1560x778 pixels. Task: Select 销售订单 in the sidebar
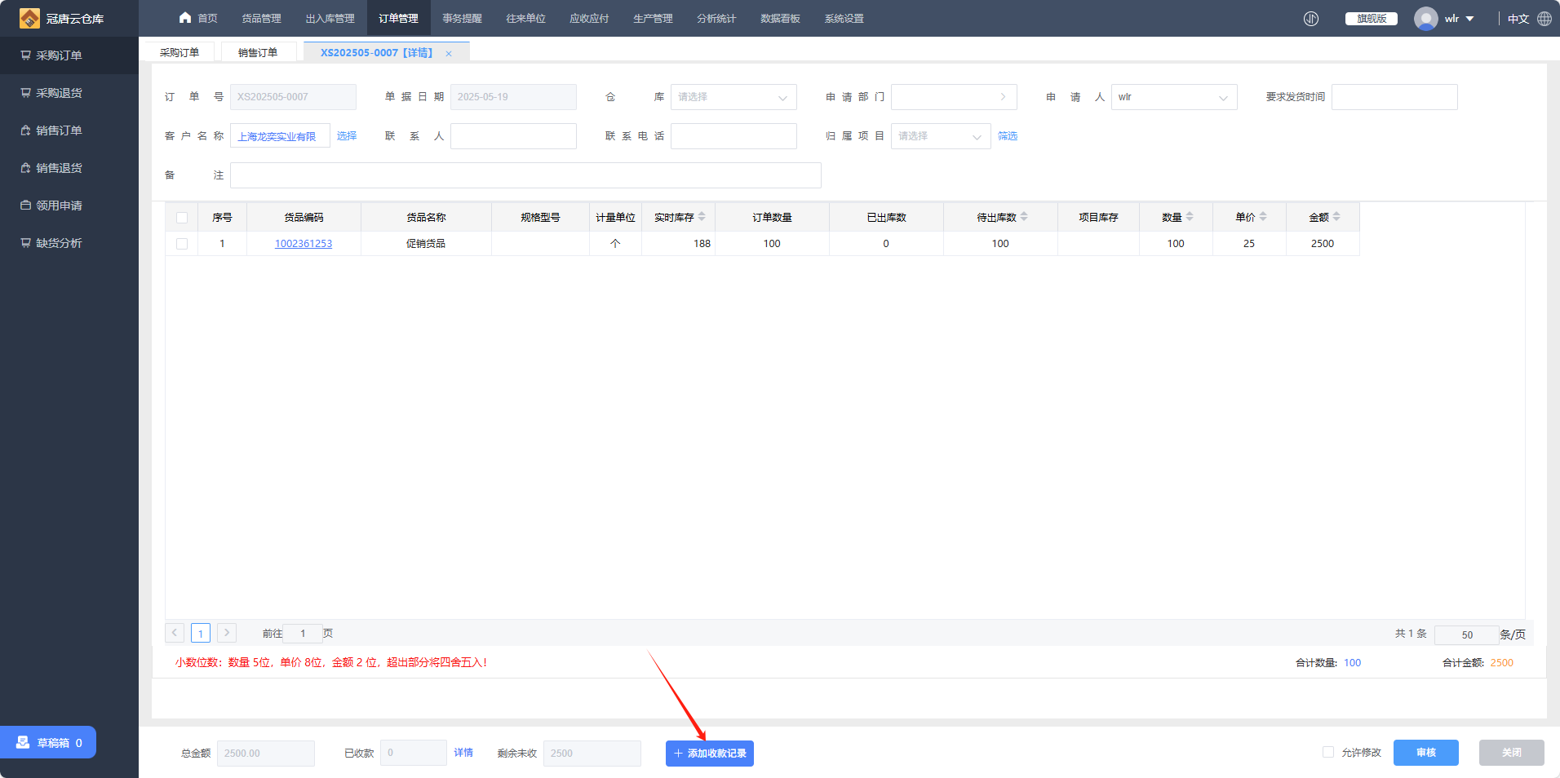tap(69, 130)
